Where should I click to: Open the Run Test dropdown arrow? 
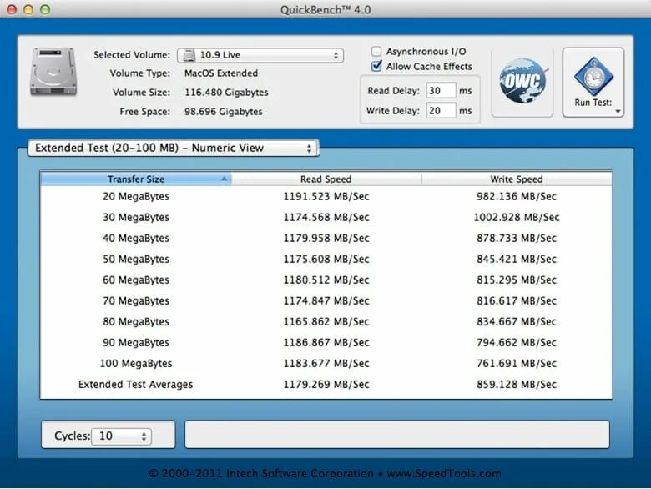[x=618, y=111]
